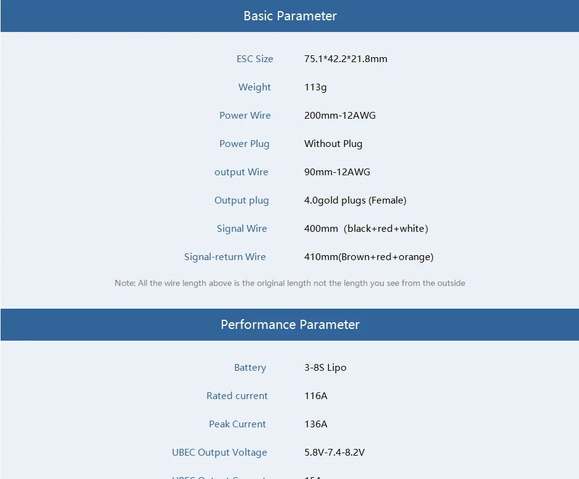
Task: Select the Weight label
Action: [x=254, y=87]
